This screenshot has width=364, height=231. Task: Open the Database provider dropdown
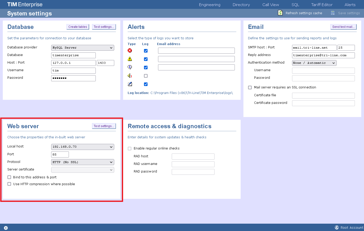point(83,48)
